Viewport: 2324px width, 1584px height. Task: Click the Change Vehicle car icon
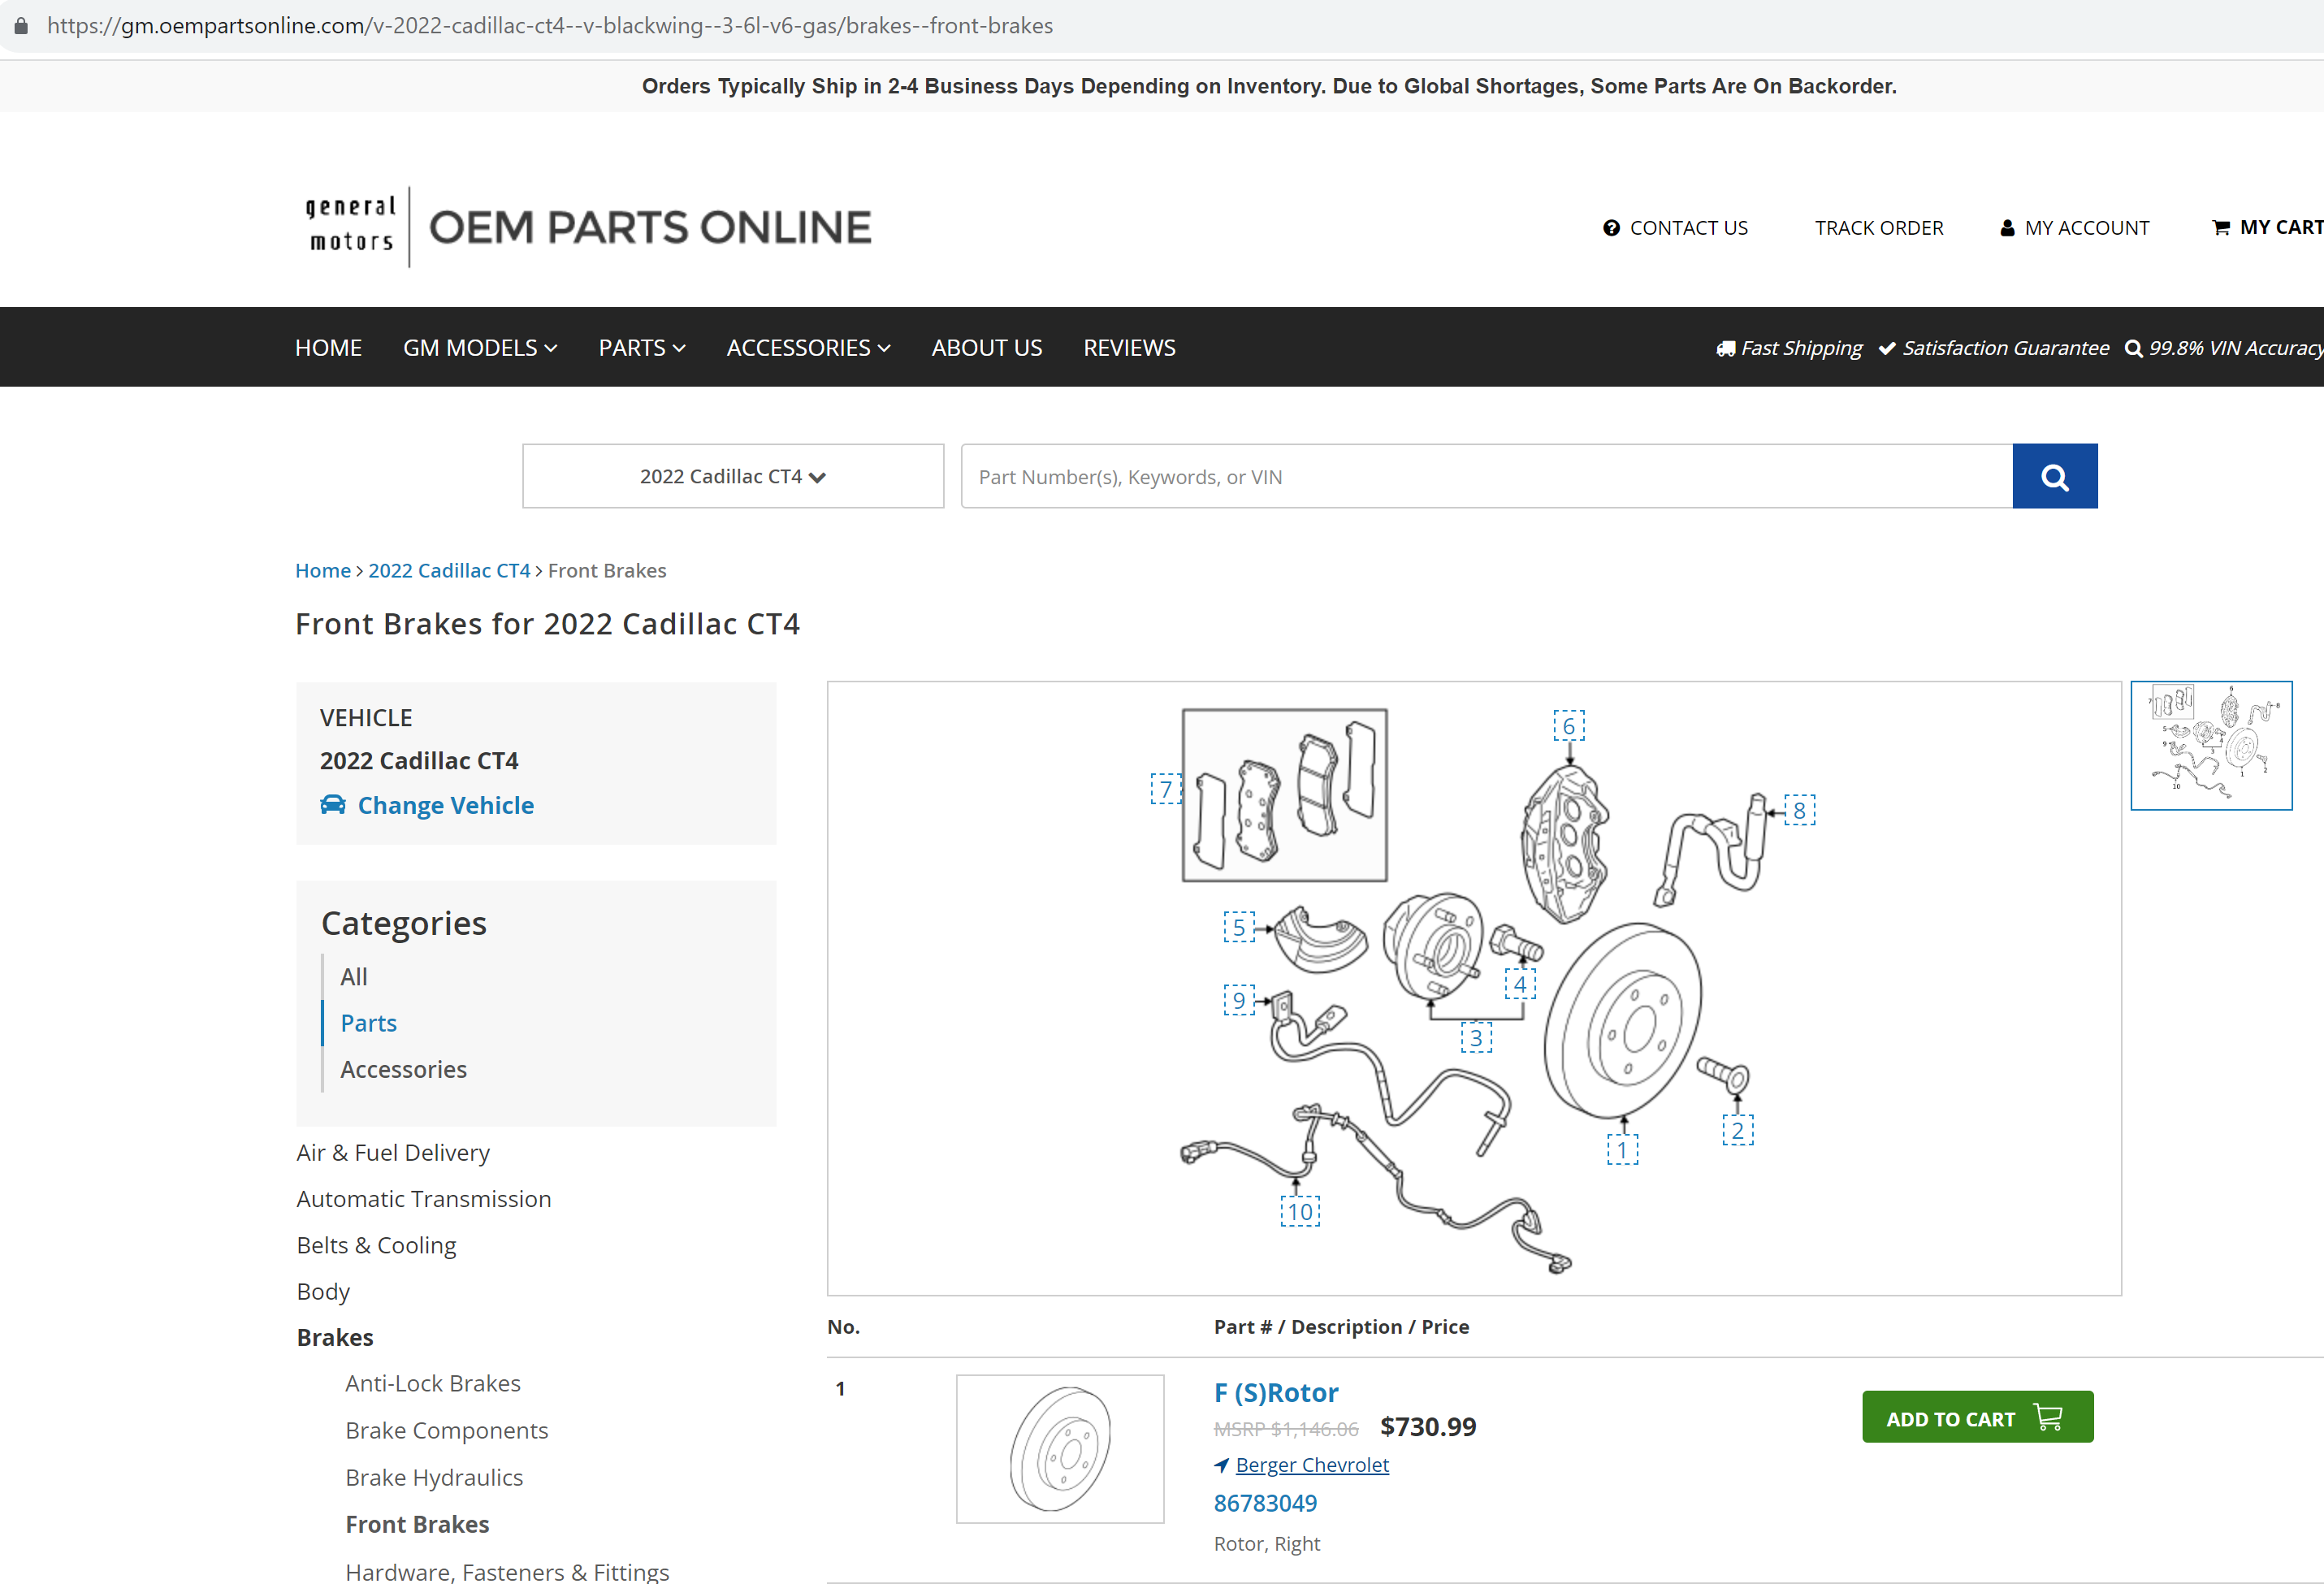(x=332, y=804)
